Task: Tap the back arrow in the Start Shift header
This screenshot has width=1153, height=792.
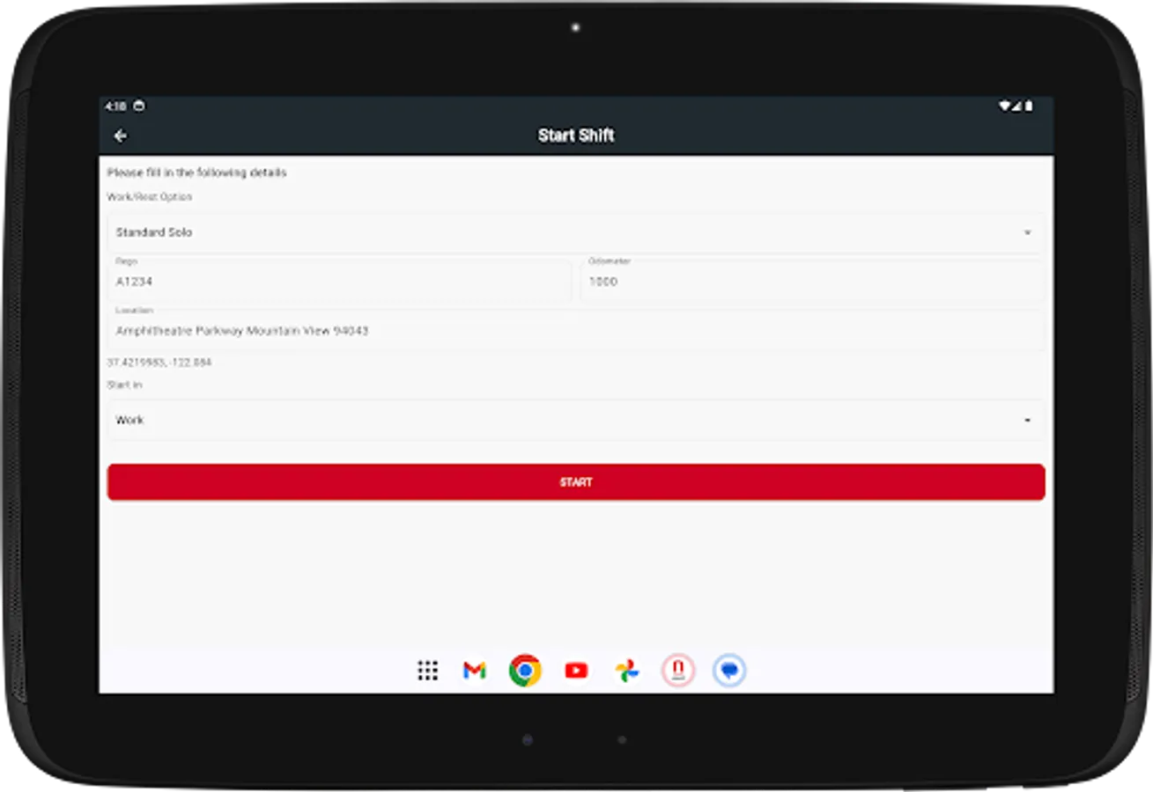Action: pyautogui.click(x=120, y=135)
